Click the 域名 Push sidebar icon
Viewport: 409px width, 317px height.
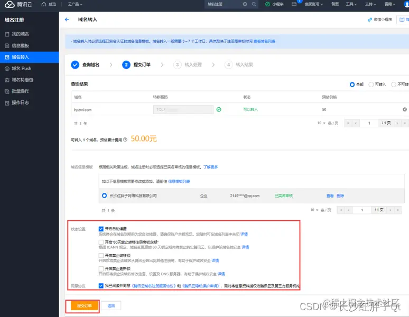(7, 69)
